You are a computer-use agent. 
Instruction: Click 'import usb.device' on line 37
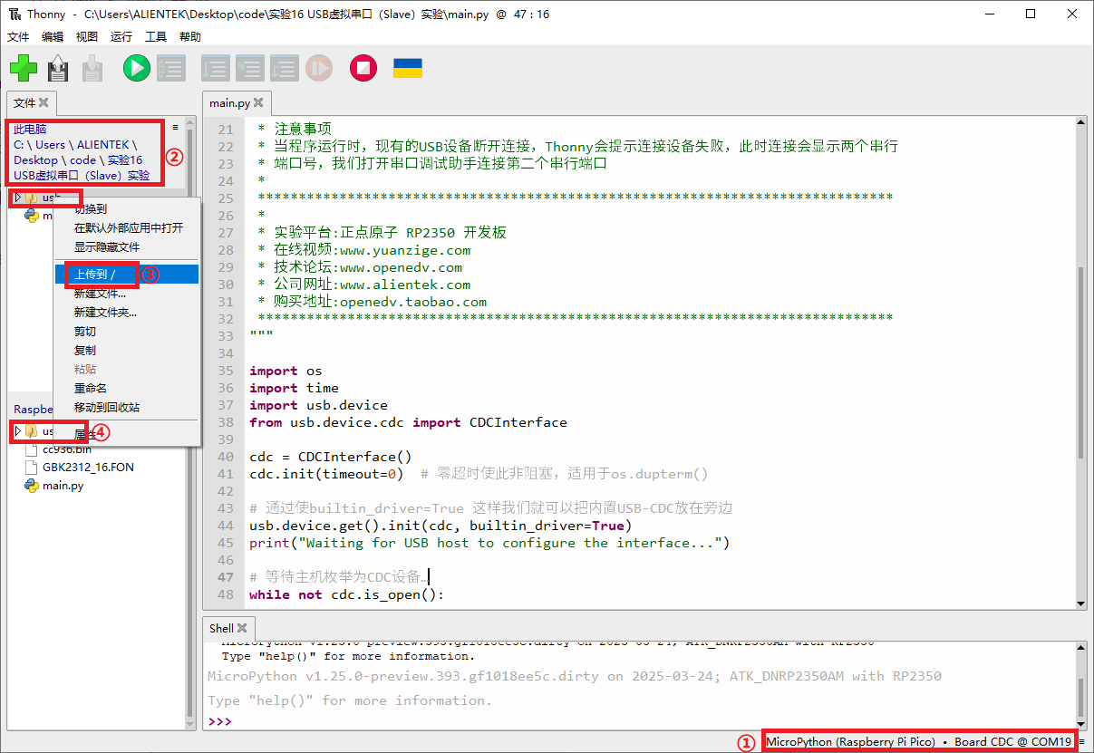pos(318,405)
